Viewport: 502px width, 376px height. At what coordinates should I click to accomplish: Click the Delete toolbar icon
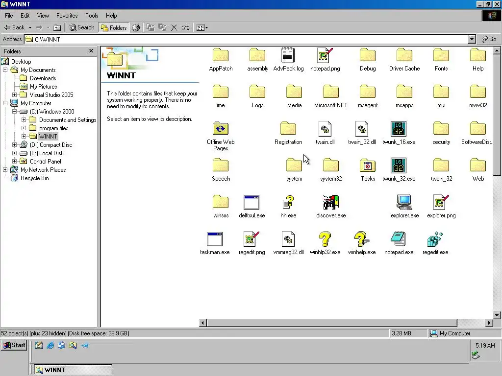174,27
